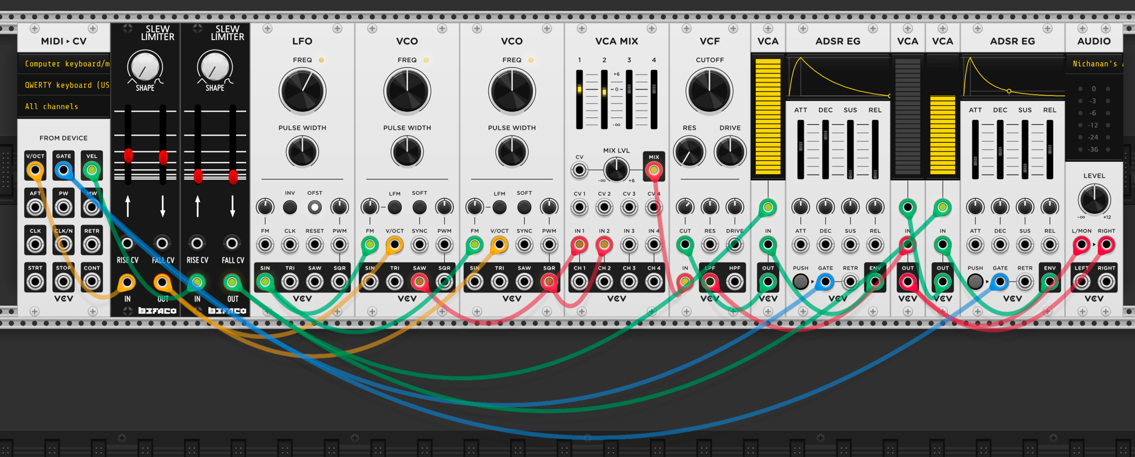Click first ADSR EG ATT slider
This screenshot has height=457, width=1135.
(x=801, y=150)
